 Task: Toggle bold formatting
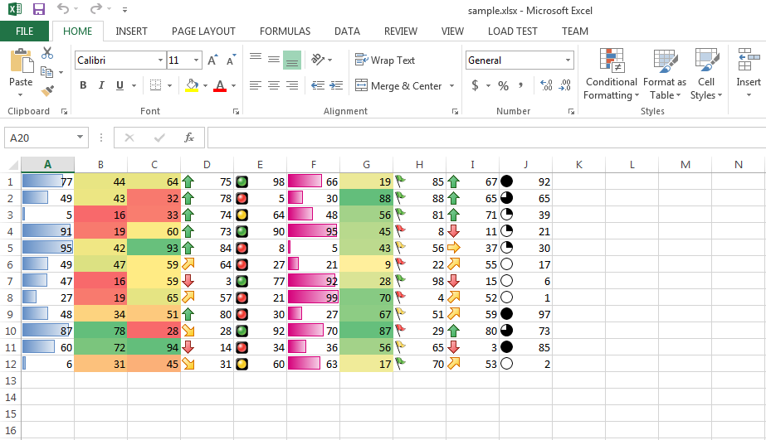coord(83,85)
